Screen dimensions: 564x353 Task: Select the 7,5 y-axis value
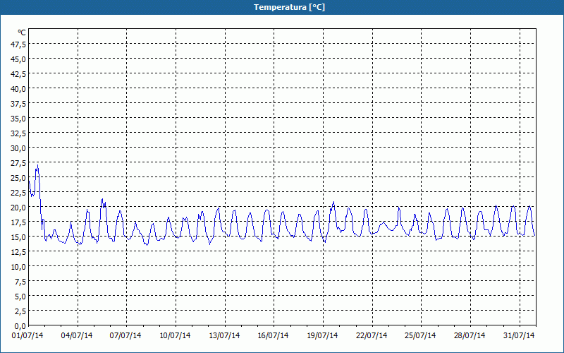click(20, 282)
